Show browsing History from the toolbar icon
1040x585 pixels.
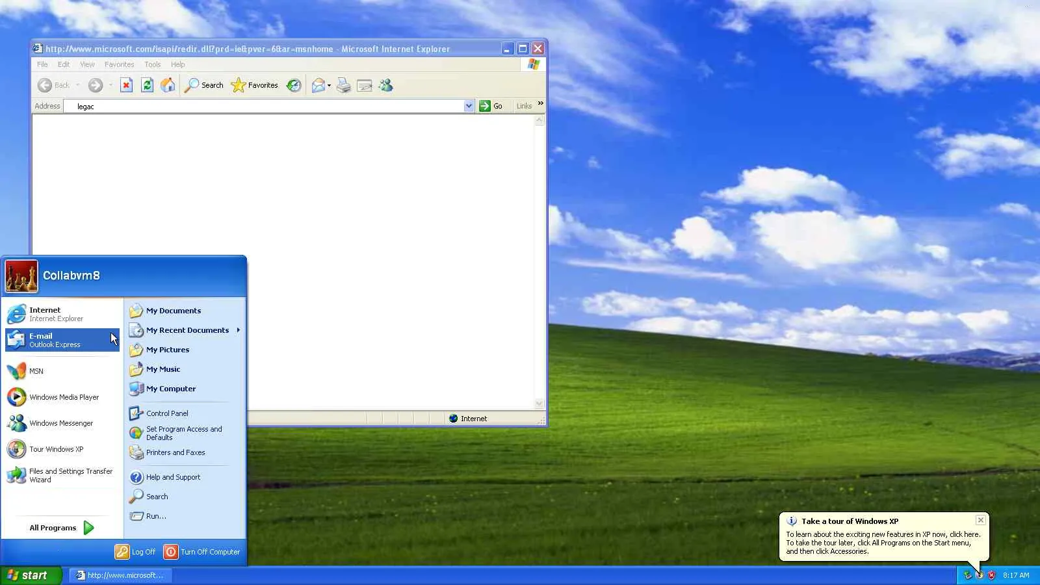pos(294,85)
